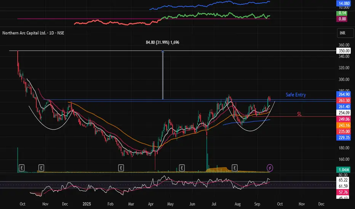This screenshot has height=209, width=355.
Task: Click the red 263.30 price tag
Action: click(344, 100)
